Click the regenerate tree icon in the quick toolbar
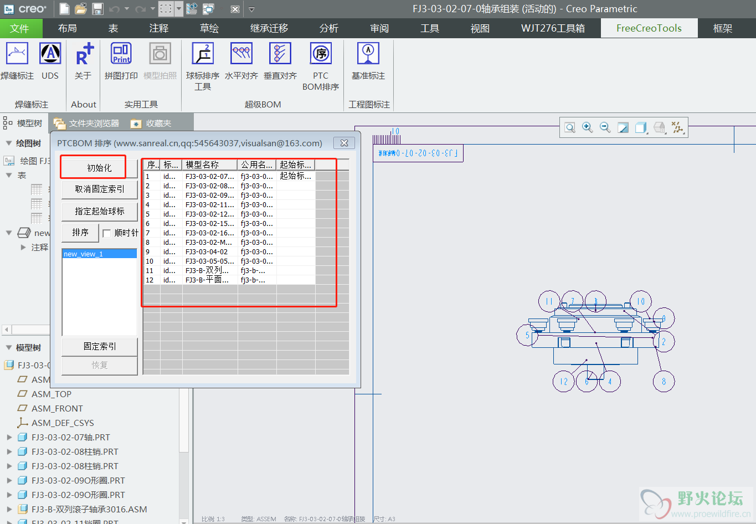The width and height of the screenshot is (756, 524). 192,9
